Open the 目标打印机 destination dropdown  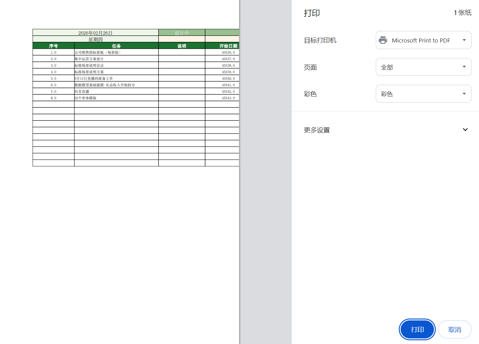(423, 40)
